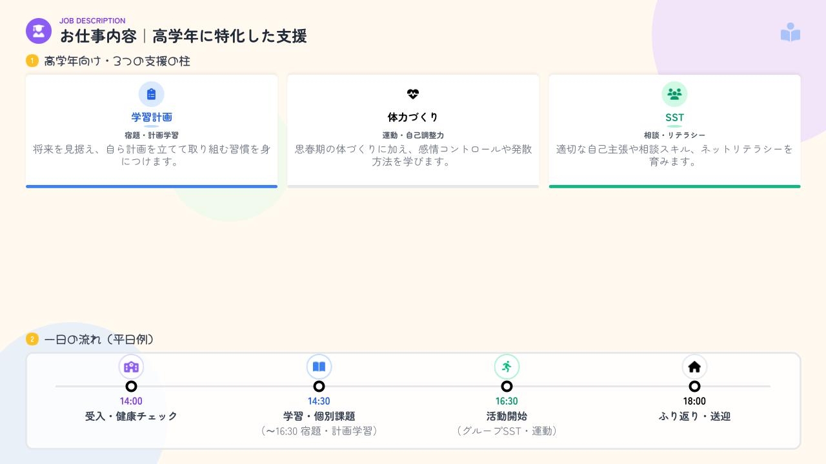Click the 学習計画 clipboard icon

point(152,94)
